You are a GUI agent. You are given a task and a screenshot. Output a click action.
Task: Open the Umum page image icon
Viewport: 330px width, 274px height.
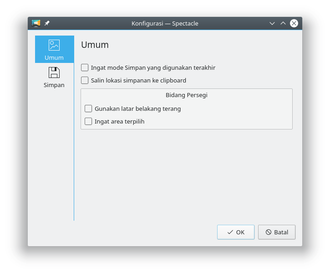coord(54,45)
